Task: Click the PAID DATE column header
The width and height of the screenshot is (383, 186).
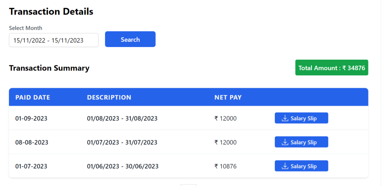Action: (x=33, y=97)
